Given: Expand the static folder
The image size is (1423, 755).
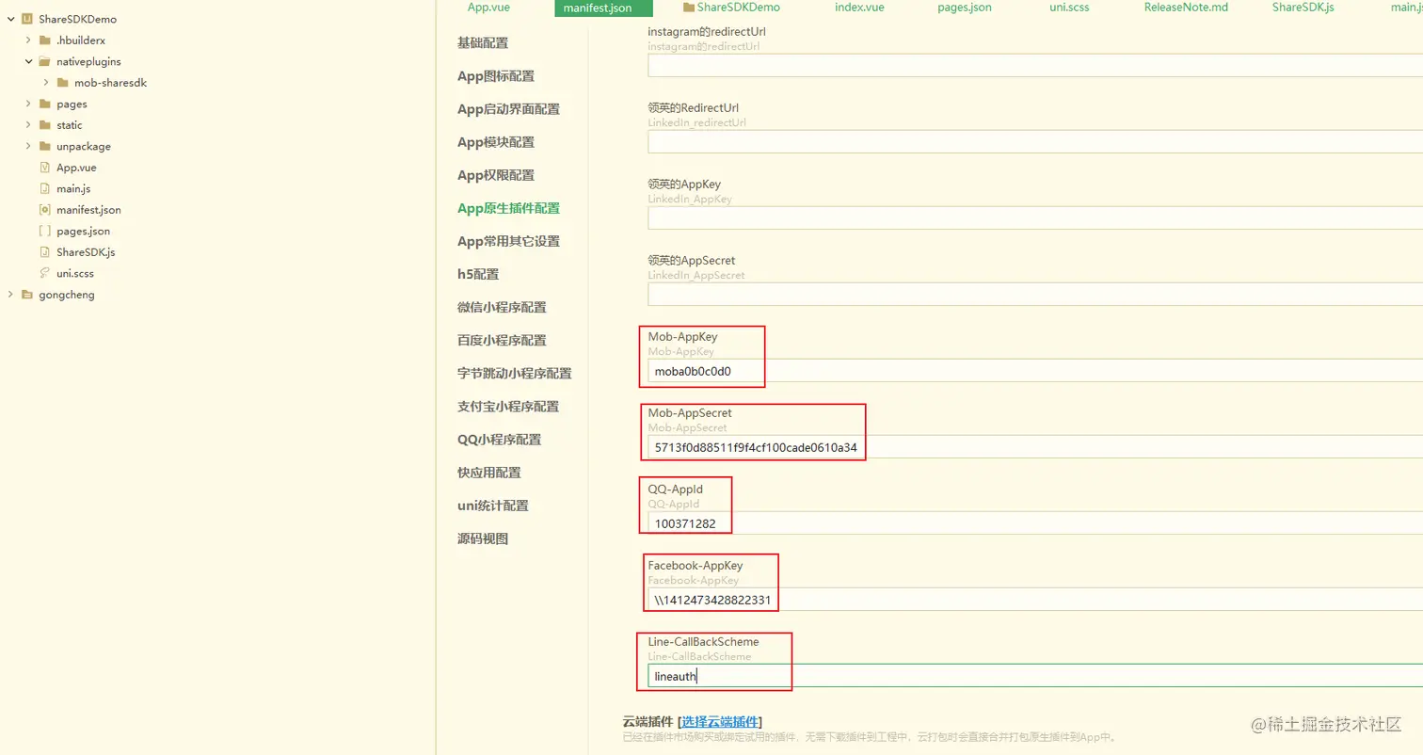Looking at the screenshot, I should (28, 125).
